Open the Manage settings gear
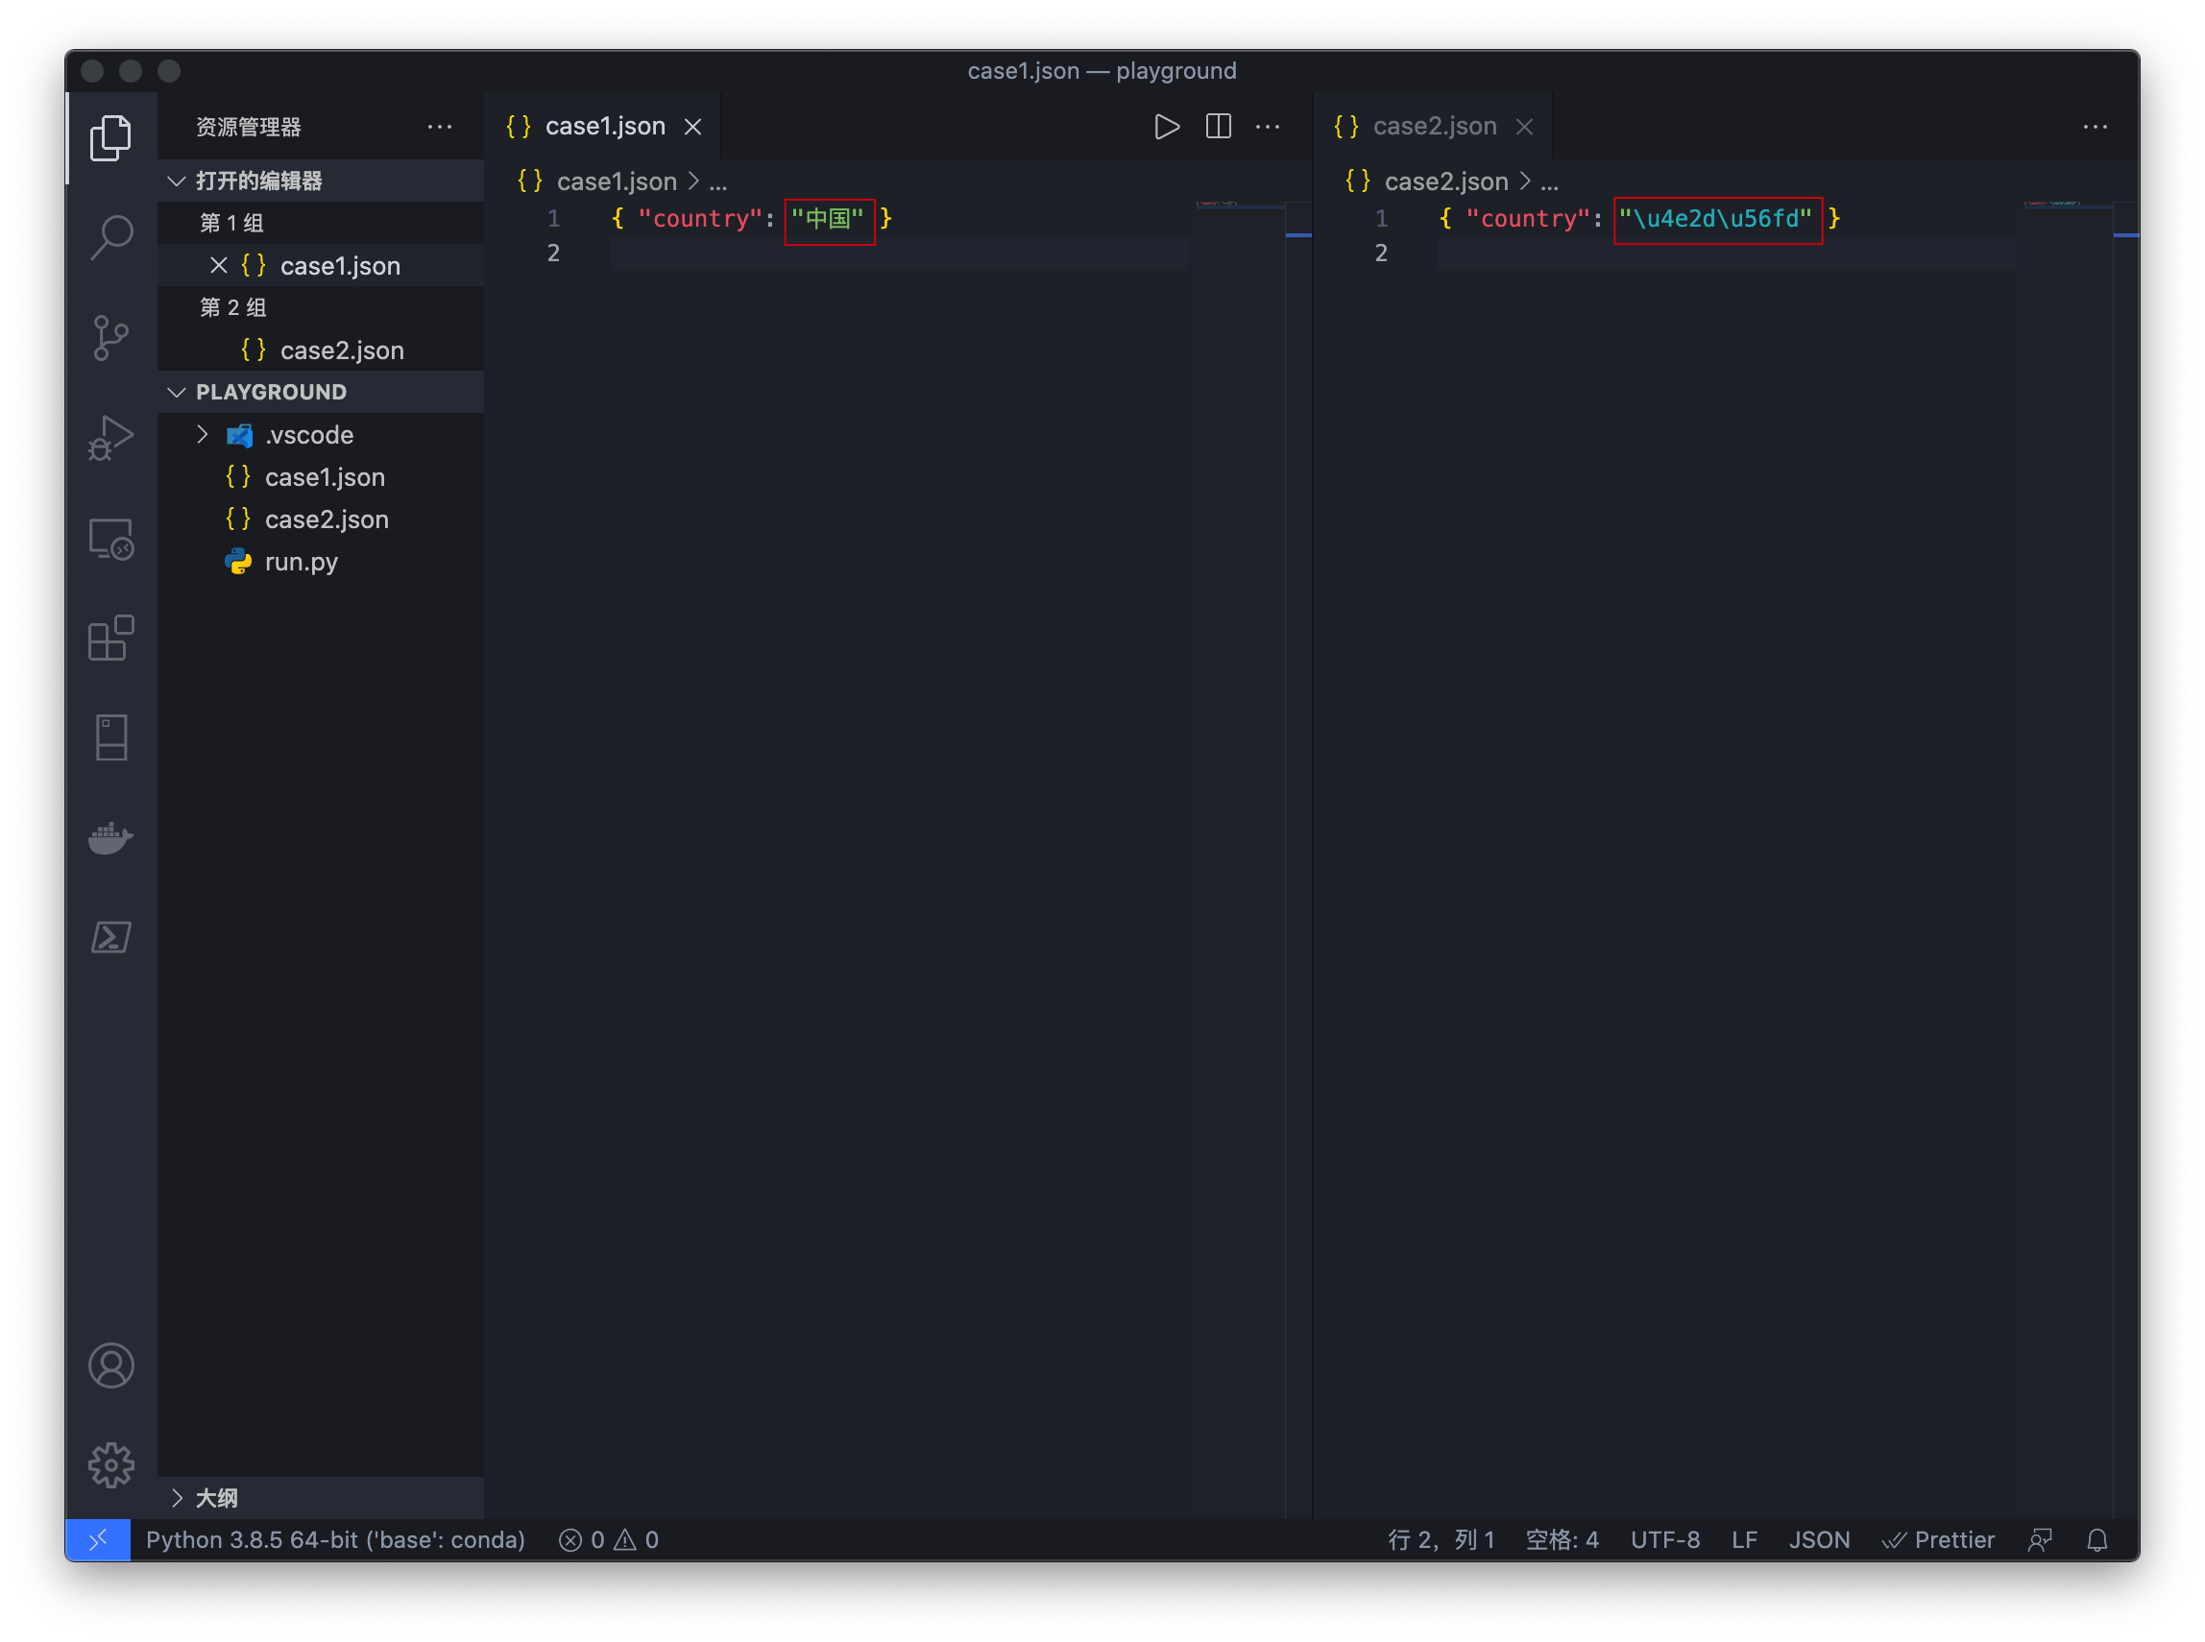The height and width of the screenshot is (1642, 2205). pos(110,1465)
